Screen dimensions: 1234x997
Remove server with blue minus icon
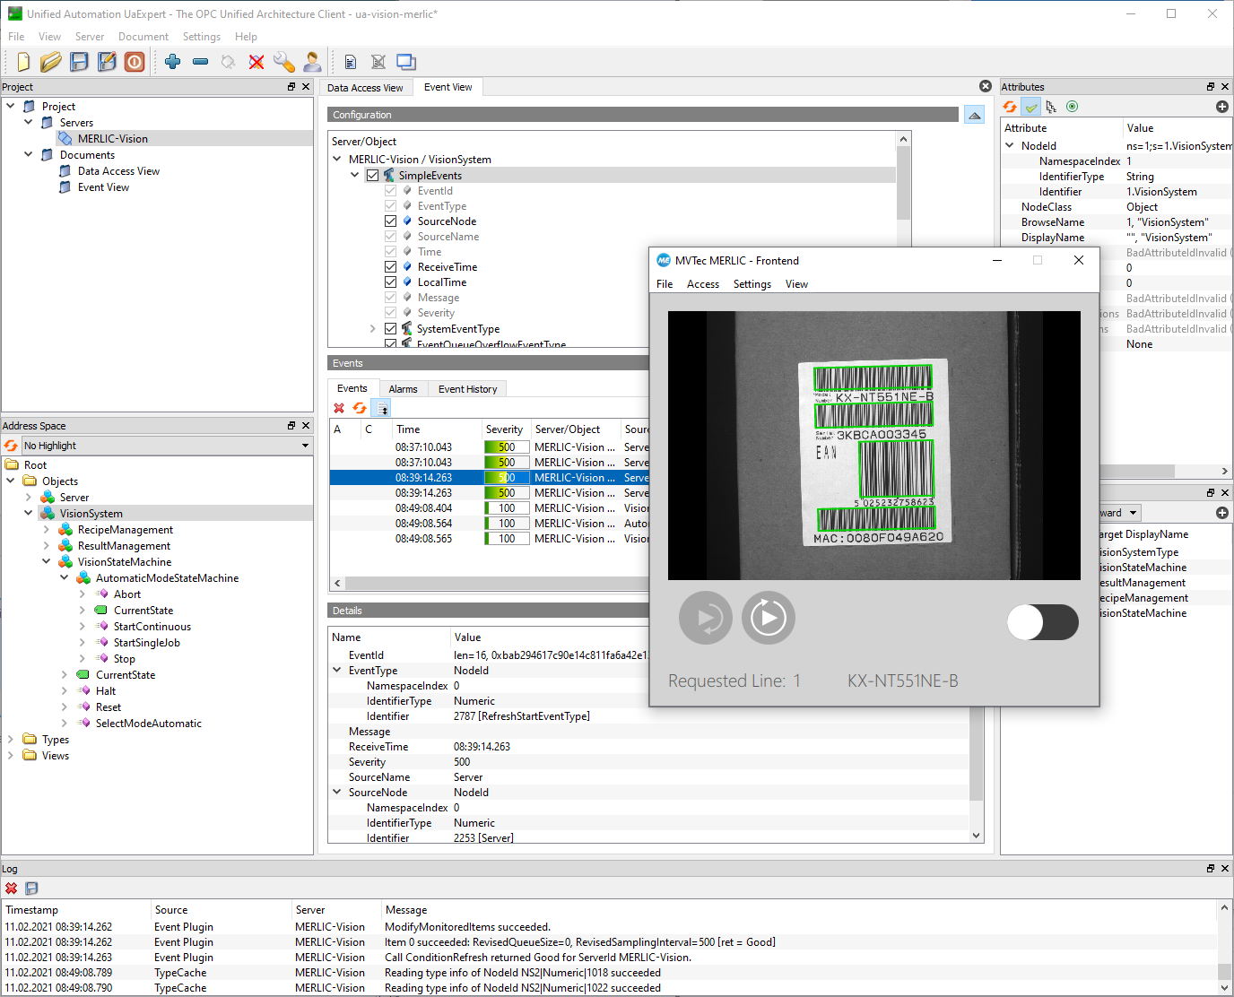click(x=201, y=62)
